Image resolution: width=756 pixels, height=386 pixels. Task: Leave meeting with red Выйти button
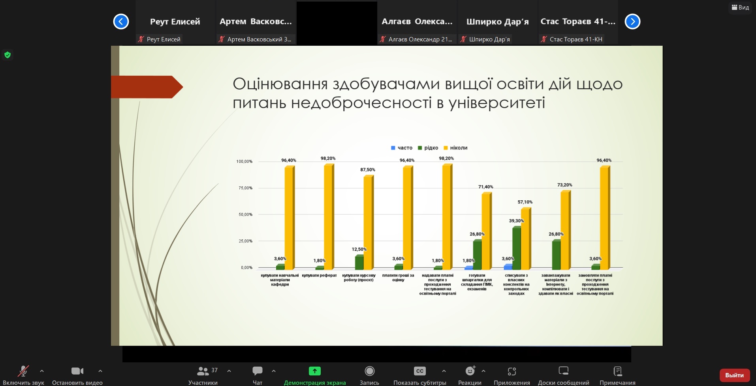pos(734,375)
